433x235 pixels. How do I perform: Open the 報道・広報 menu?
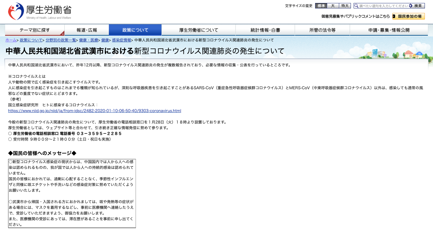[87, 30]
